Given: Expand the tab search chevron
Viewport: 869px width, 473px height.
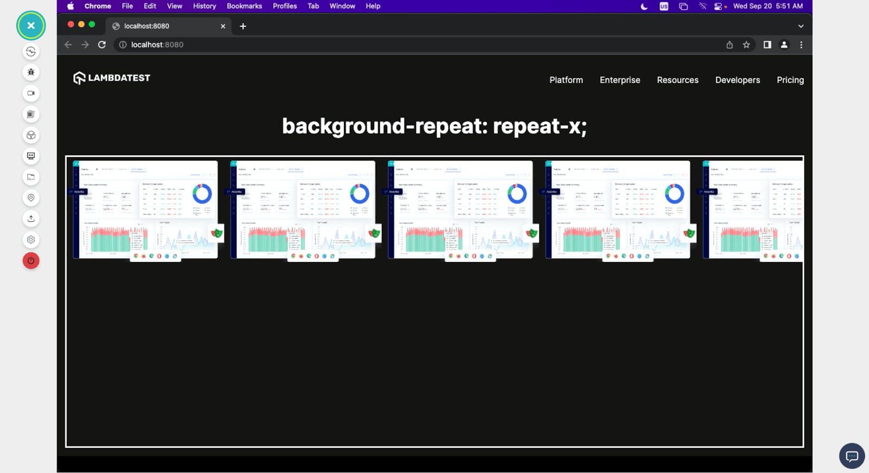Looking at the screenshot, I should (801, 26).
